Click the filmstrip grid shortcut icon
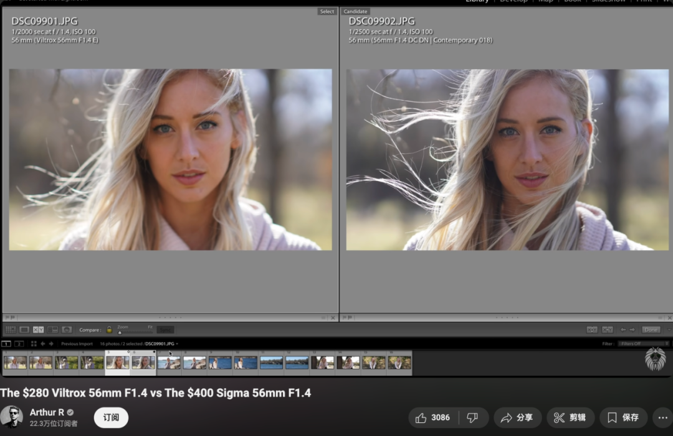This screenshot has width=673, height=436. (x=34, y=343)
